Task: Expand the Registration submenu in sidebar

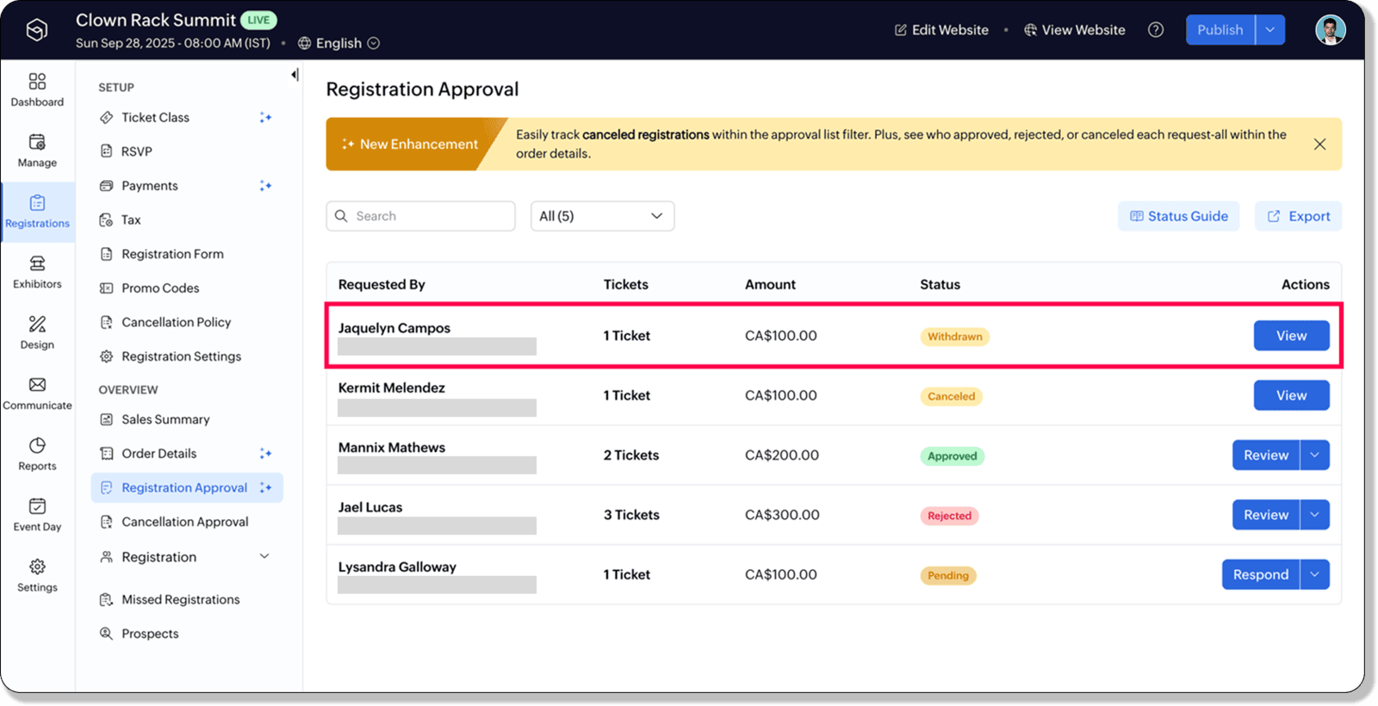Action: tap(264, 557)
